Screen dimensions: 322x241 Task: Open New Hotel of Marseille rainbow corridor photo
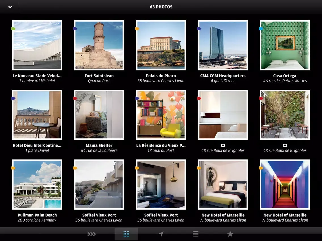(x=285, y=184)
